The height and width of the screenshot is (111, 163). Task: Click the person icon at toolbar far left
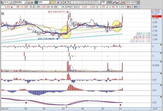[2, 2]
